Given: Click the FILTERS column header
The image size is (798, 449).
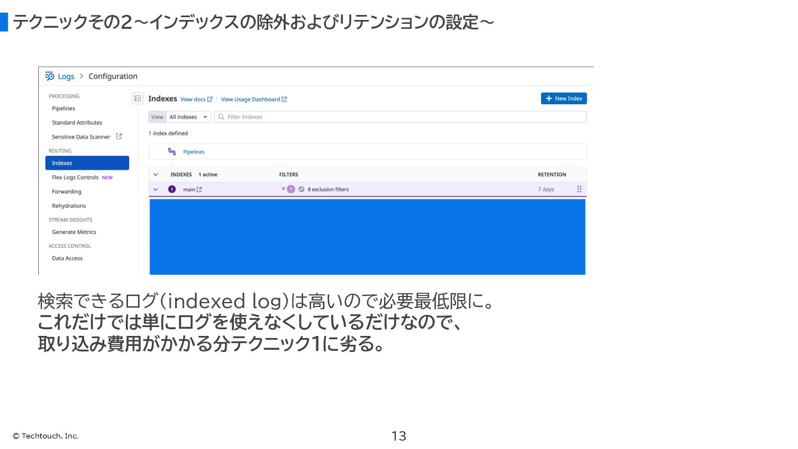Looking at the screenshot, I should (289, 175).
